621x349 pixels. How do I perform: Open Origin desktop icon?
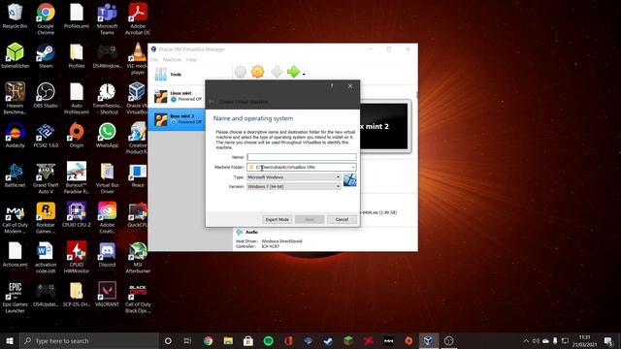pyautogui.click(x=77, y=136)
